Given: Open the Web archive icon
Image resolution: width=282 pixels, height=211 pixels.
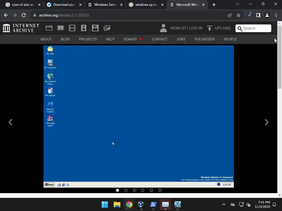Looking at the screenshot, I should point(49,28).
